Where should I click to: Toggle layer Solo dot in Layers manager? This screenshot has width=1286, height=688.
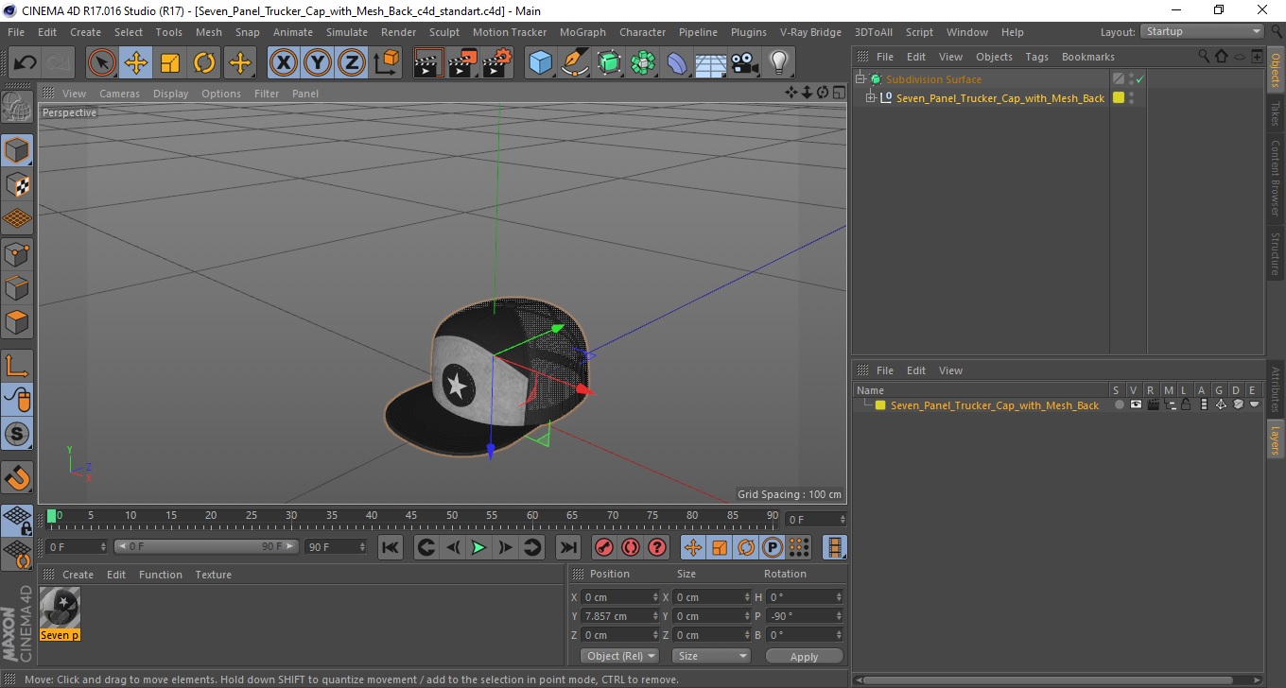[x=1120, y=404]
